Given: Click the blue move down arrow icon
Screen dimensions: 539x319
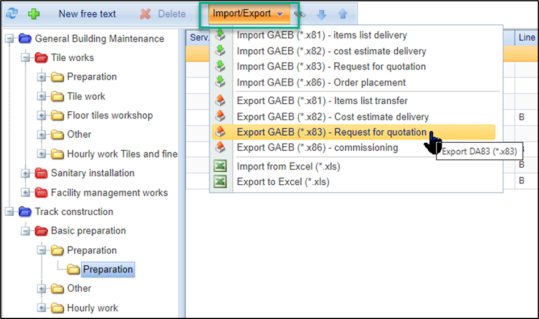Looking at the screenshot, I should coord(321,14).
